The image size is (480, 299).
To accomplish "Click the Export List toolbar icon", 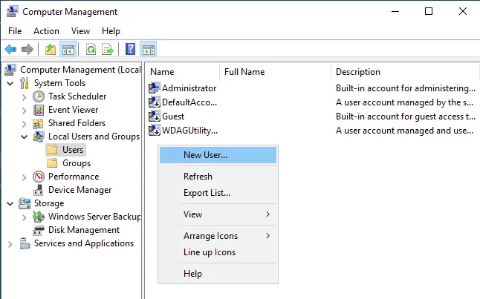I will tap(108, 50).
